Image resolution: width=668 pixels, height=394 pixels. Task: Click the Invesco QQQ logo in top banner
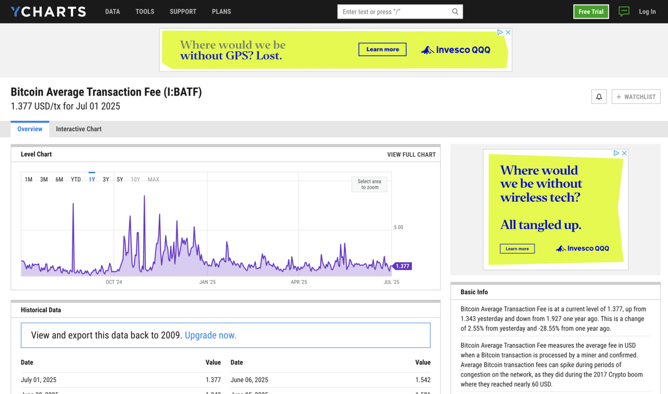456,50
